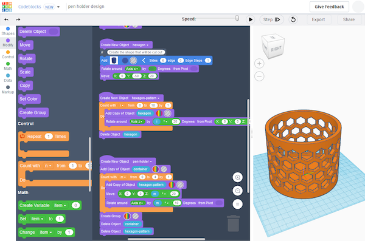365x241 pixels.
Task: Click the vertical scrollbar of blocks palette
Action: tap(89, 165)
